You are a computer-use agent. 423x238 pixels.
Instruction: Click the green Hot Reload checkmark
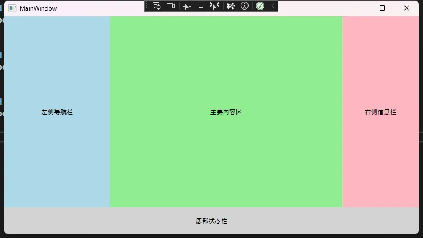pyautogui.click(x=260, y=6)
